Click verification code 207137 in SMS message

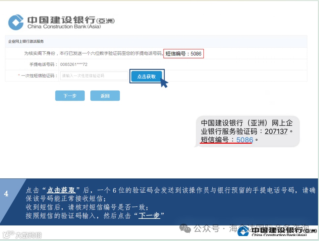[x=276, y=131]
